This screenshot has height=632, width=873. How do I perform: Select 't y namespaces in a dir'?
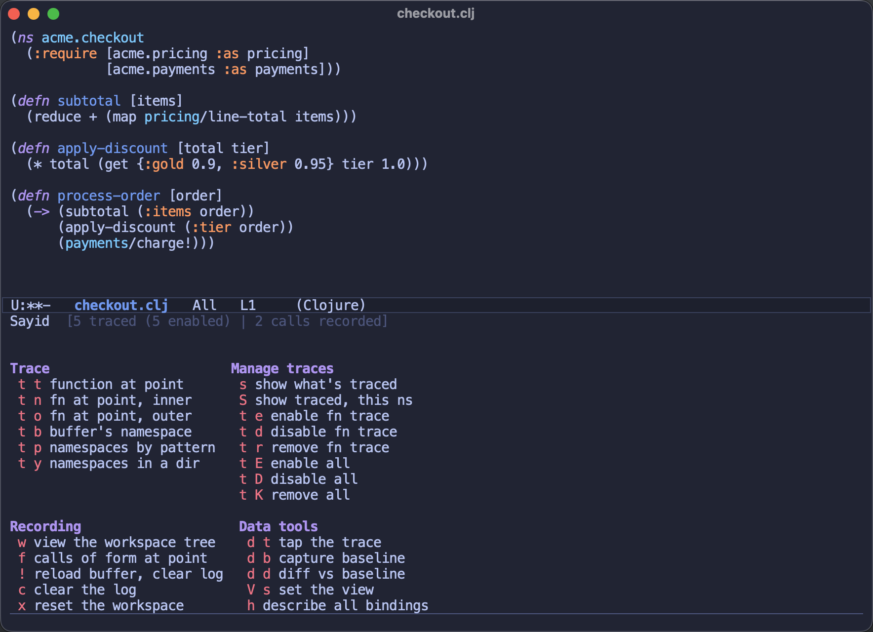click(109, 463)
